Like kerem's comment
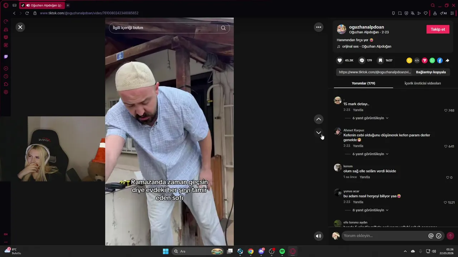Image resolution: width=458 pixels, height=257 pixels. [x=448, y=177]
